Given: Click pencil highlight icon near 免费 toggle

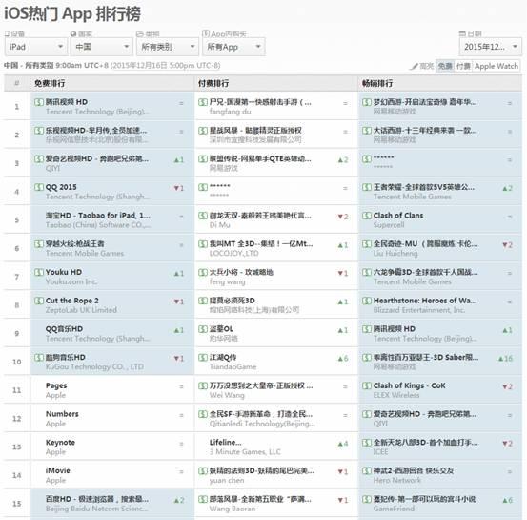Looking at the screenshot, I should point(414,66).
